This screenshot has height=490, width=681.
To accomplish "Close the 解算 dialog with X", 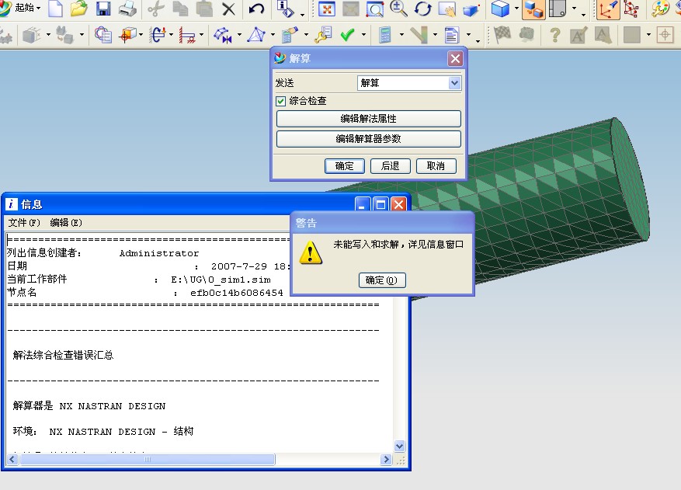I will click(455, 59).
